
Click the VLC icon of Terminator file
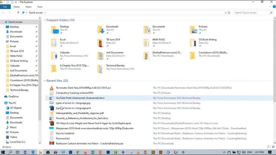(x=52, y=88)
